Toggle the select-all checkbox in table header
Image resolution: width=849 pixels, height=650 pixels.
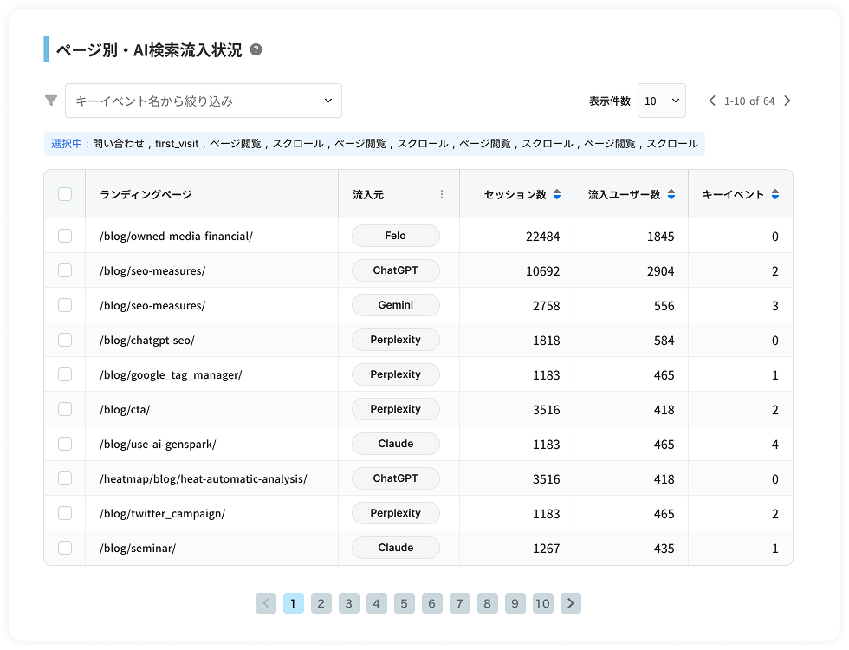[65, 194]
